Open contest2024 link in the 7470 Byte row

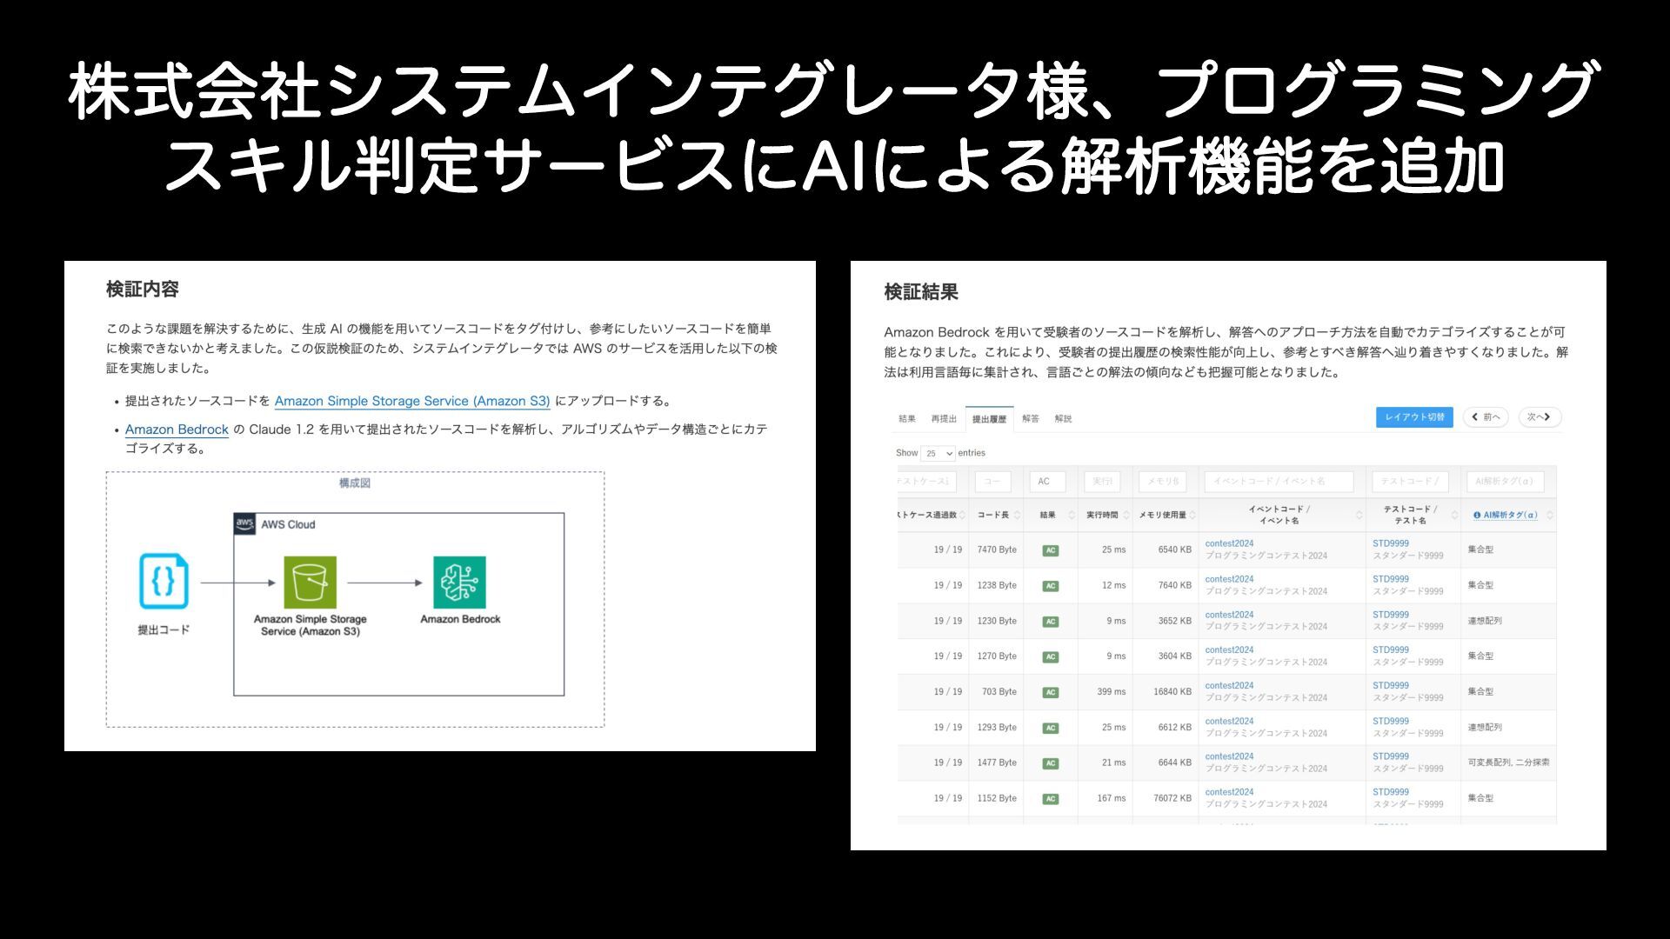[x=1229, y=543]
